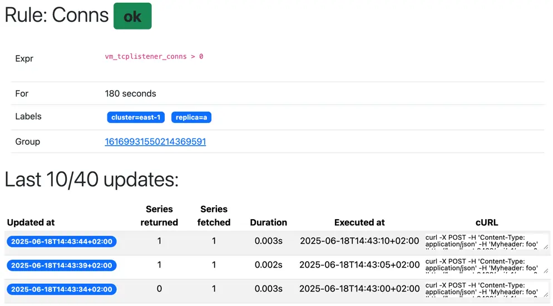Viewport: 553px width, 306px height.
Task: Click executed-at value 2025-06-18T14:43:00+02:00
Action: [x=359, y=289]
